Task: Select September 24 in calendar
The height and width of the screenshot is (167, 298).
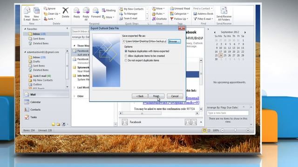Action: coord(220,56)
